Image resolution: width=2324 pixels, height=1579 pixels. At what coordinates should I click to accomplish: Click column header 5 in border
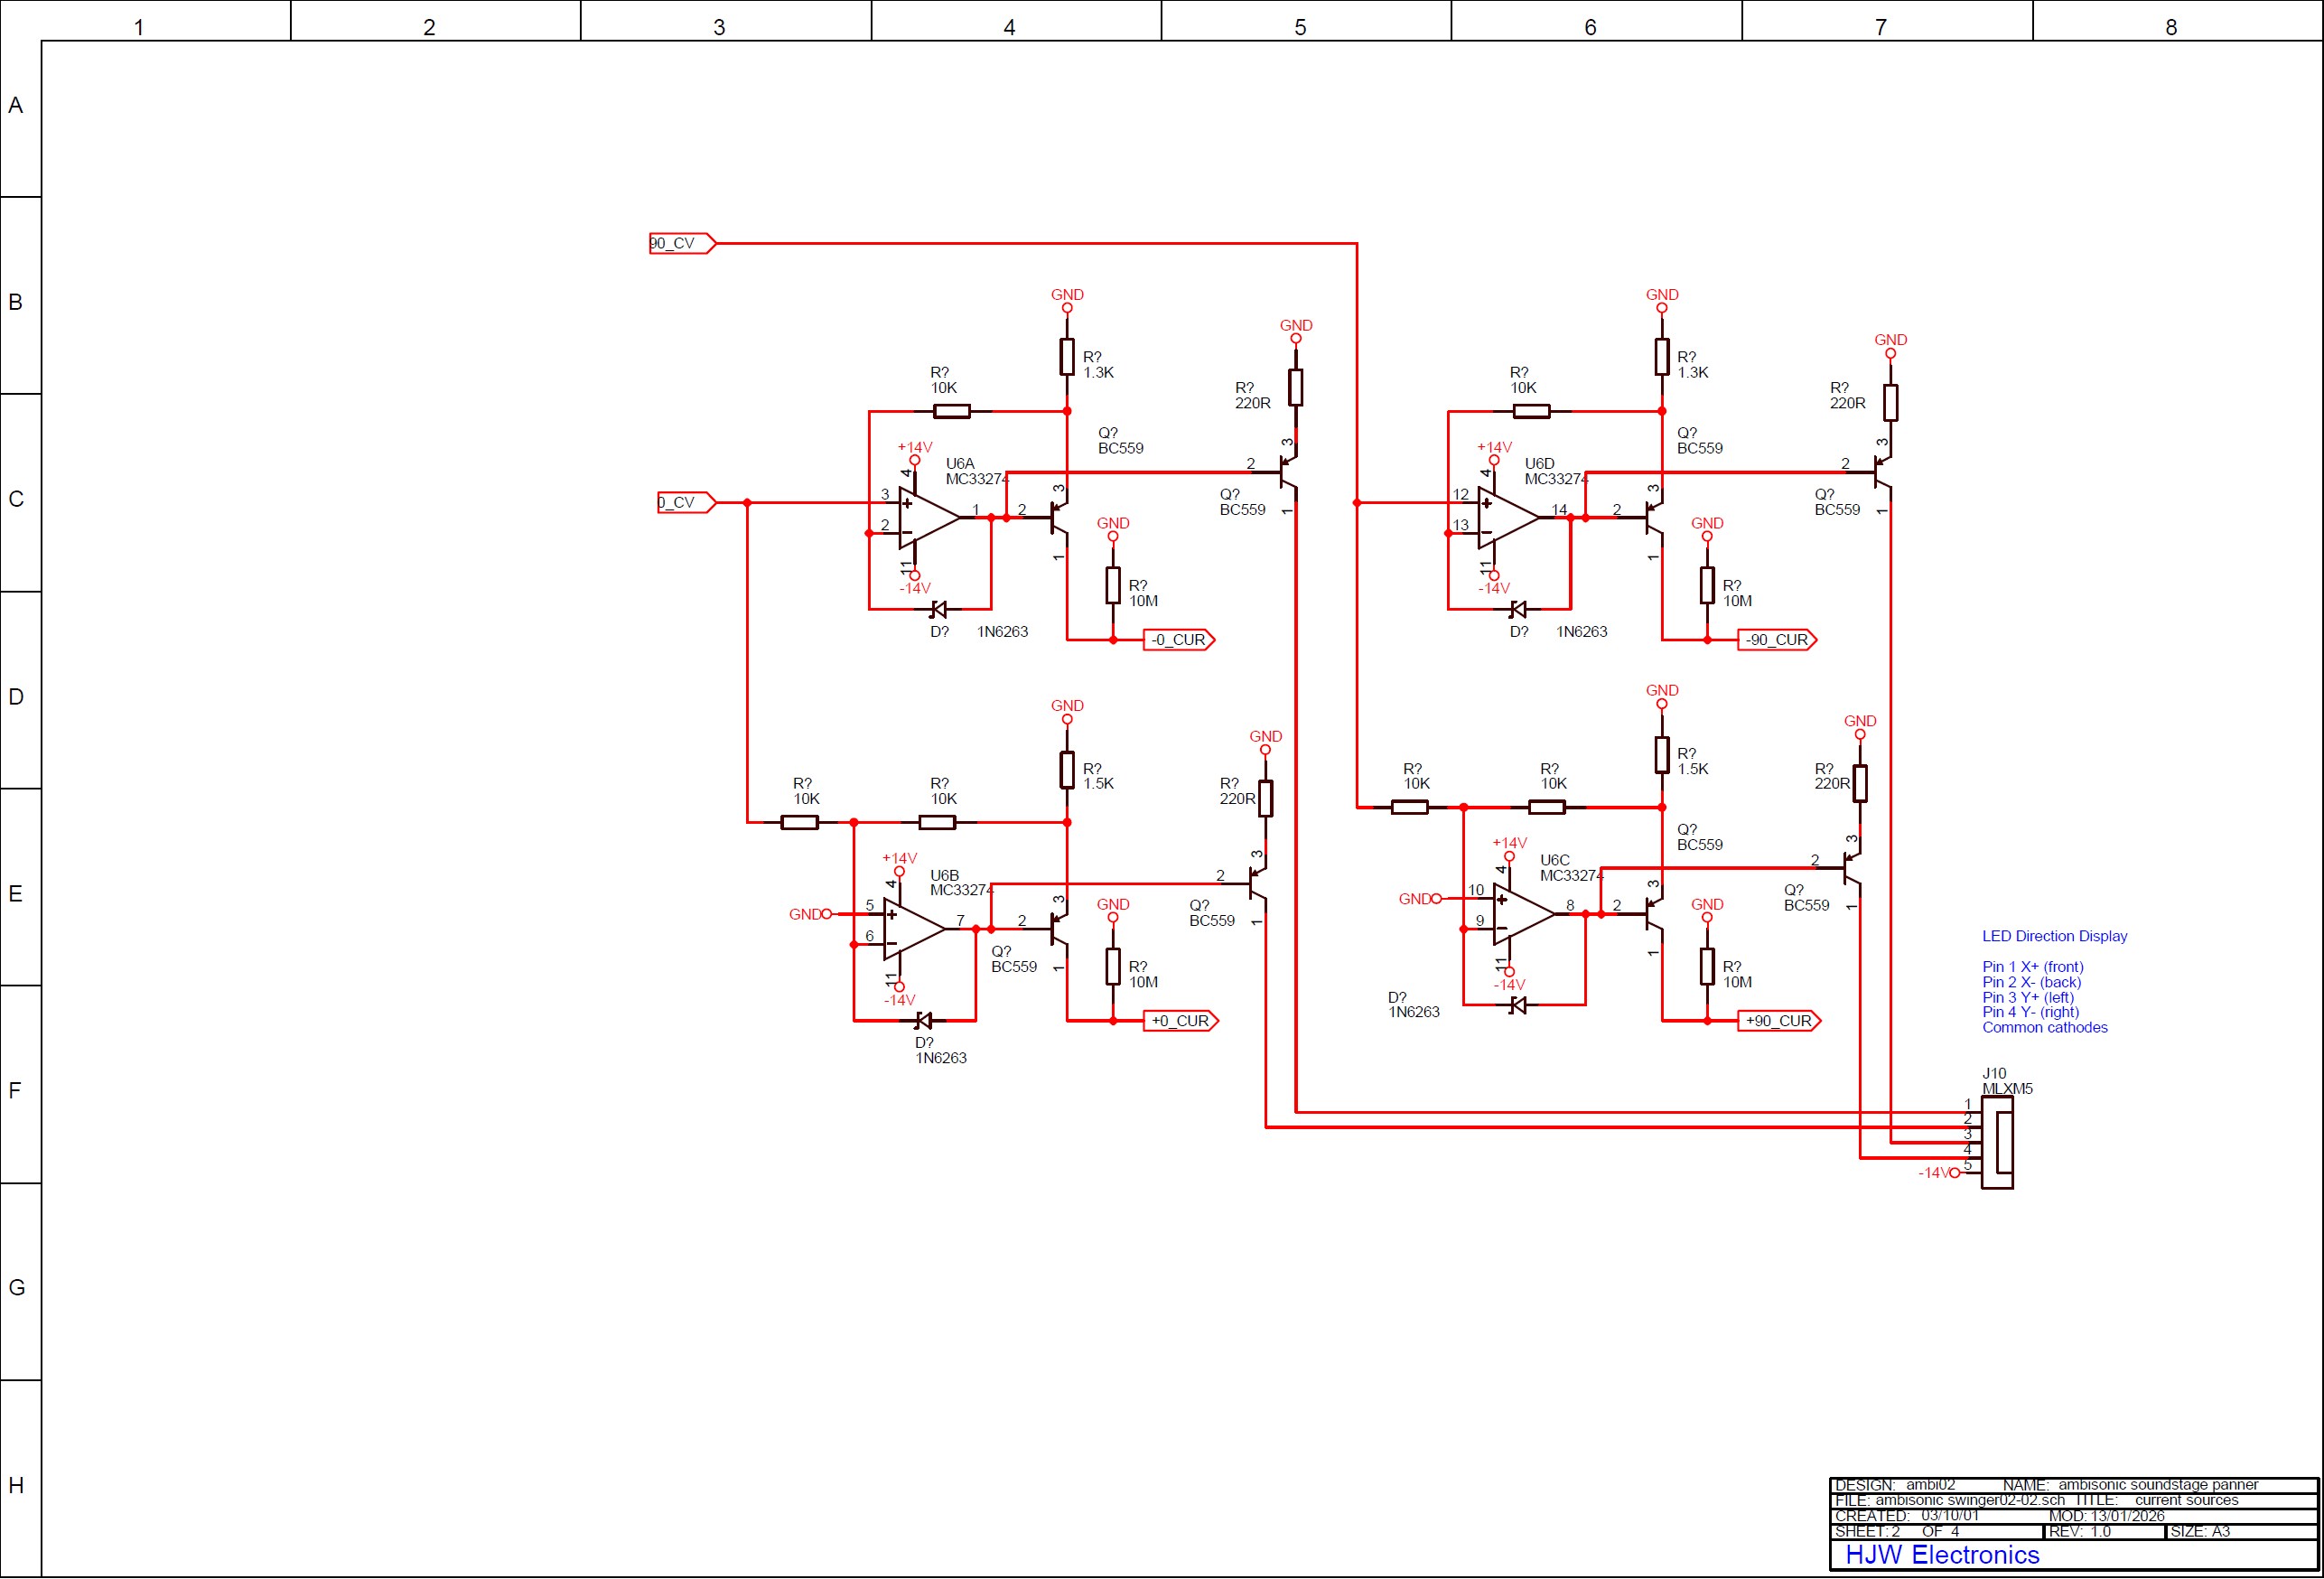[1300, 27]
